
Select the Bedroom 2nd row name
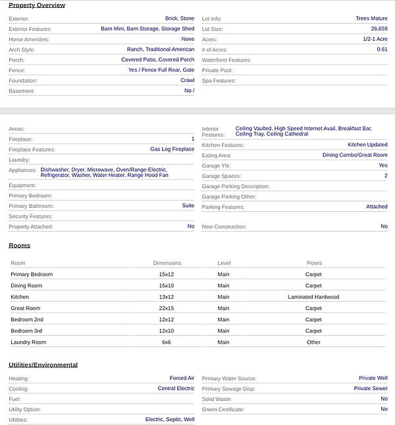(27, 319)
